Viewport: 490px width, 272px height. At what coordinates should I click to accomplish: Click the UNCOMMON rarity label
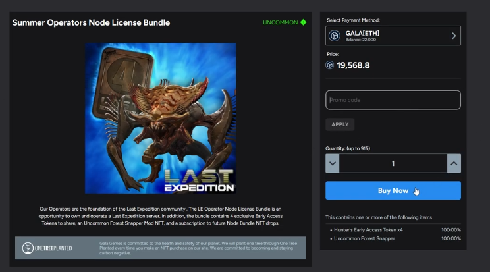tap(281, 22)
